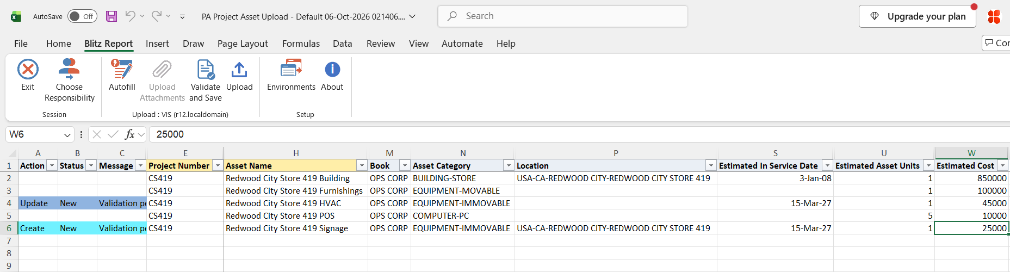Screen dimensions: 1010x272
Task: Click the Save floppy disk icon
Action: pos(111,16)
